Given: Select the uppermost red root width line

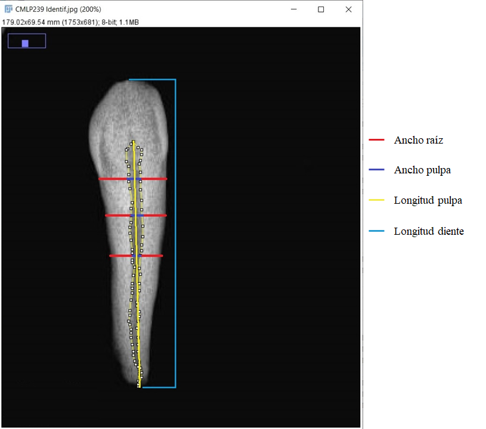Looking at the screenshot, I should [113, 179].
